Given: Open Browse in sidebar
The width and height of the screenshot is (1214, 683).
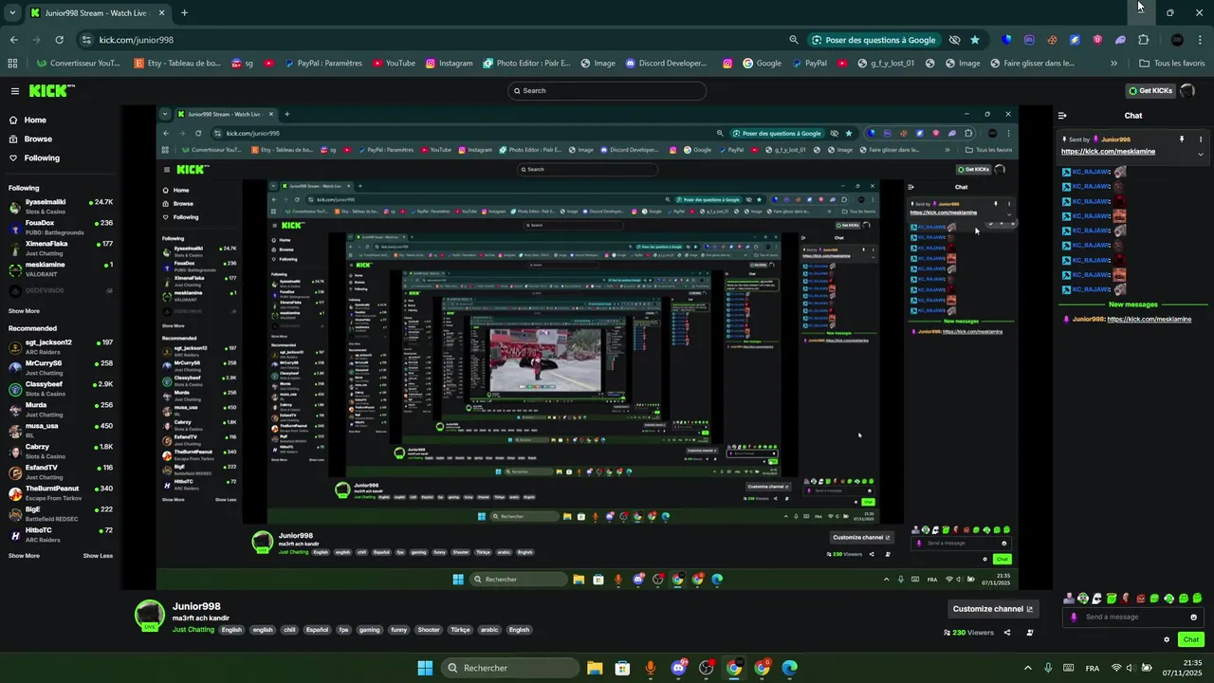Looking at the screenshot, I should [38, 139].
